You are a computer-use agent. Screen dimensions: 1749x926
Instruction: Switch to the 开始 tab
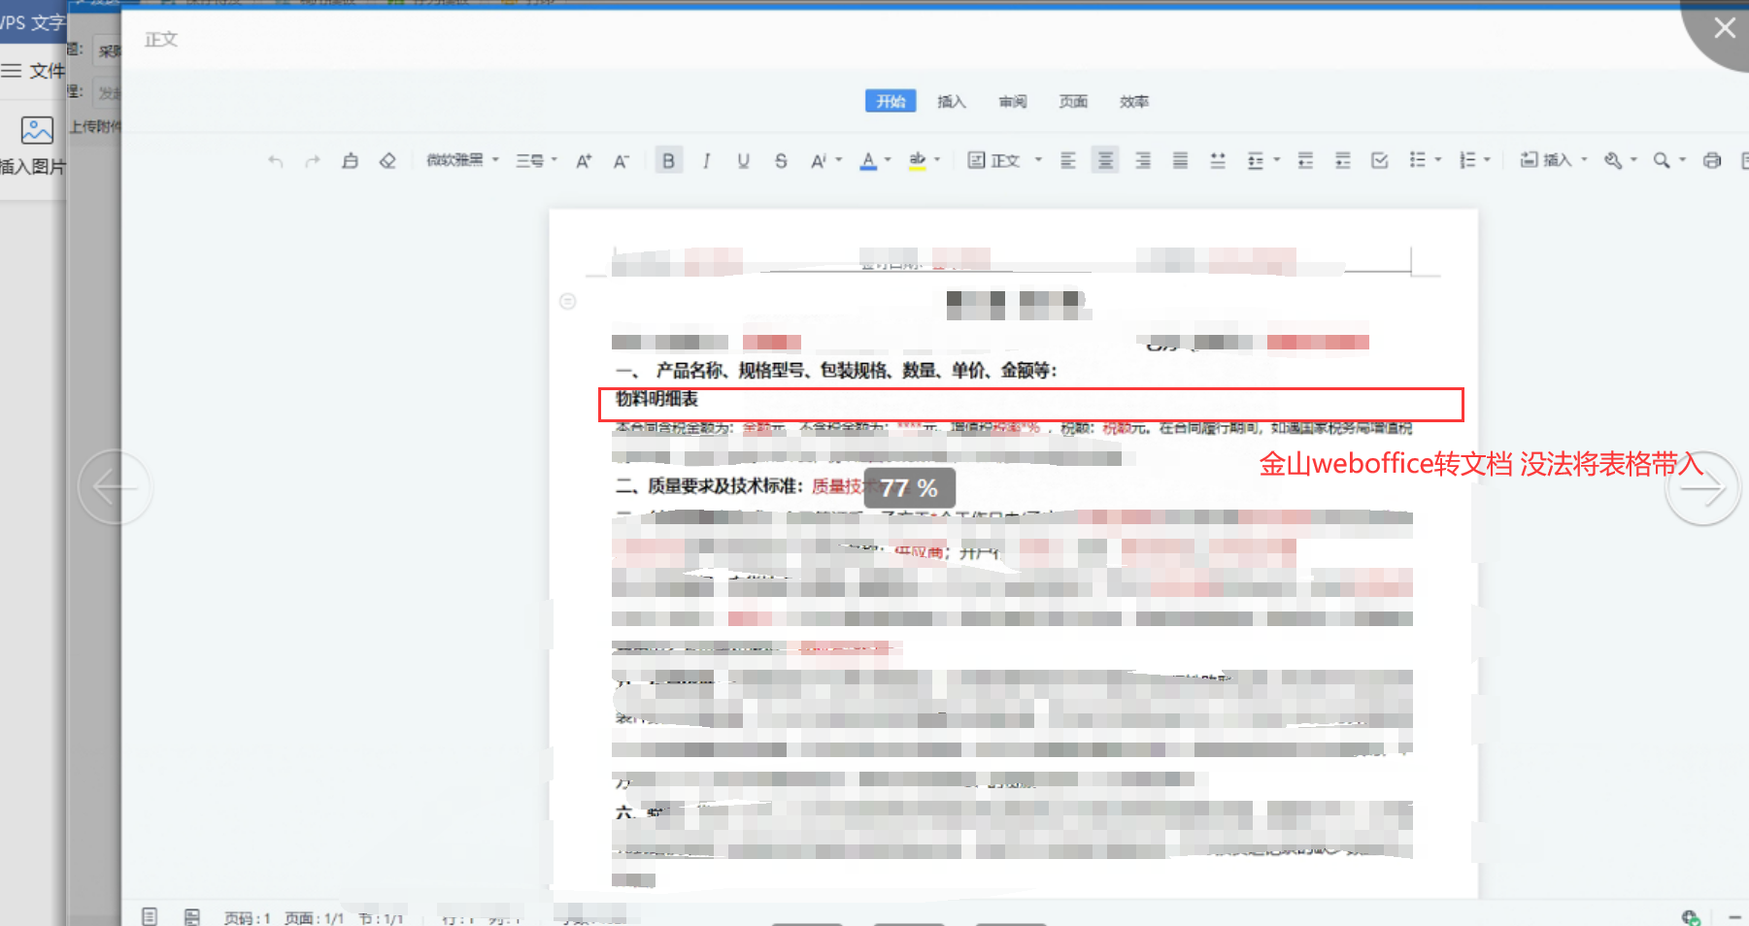(x=891, y=101)
